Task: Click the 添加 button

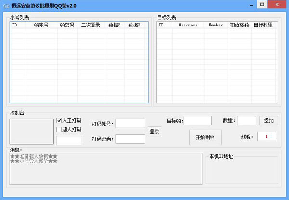Action: (269, 121)
